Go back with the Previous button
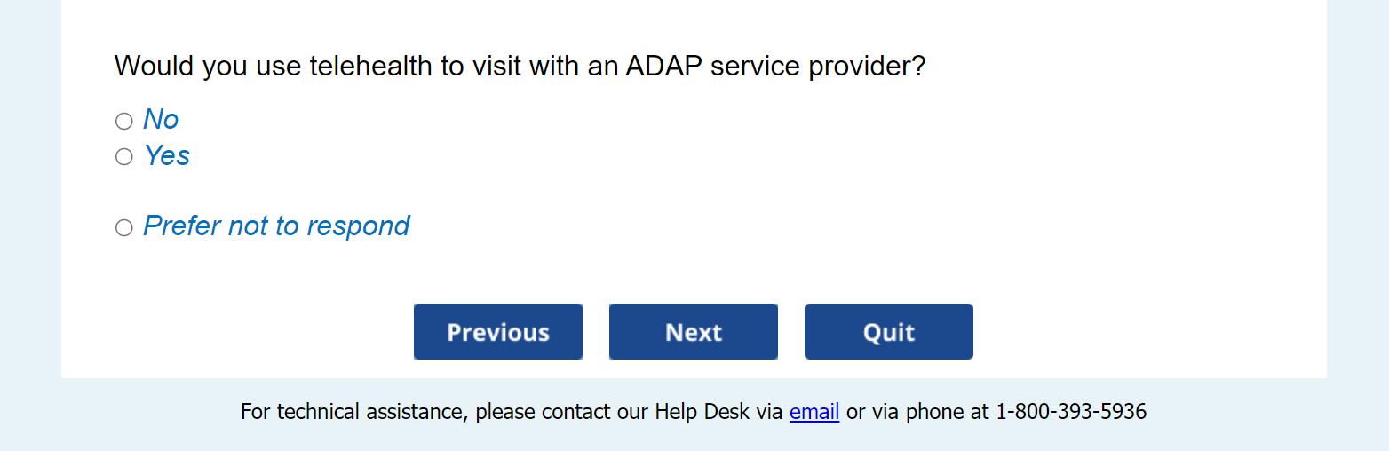The width and height of the screenshot is (1389, 451). click(x=497, y=332)
